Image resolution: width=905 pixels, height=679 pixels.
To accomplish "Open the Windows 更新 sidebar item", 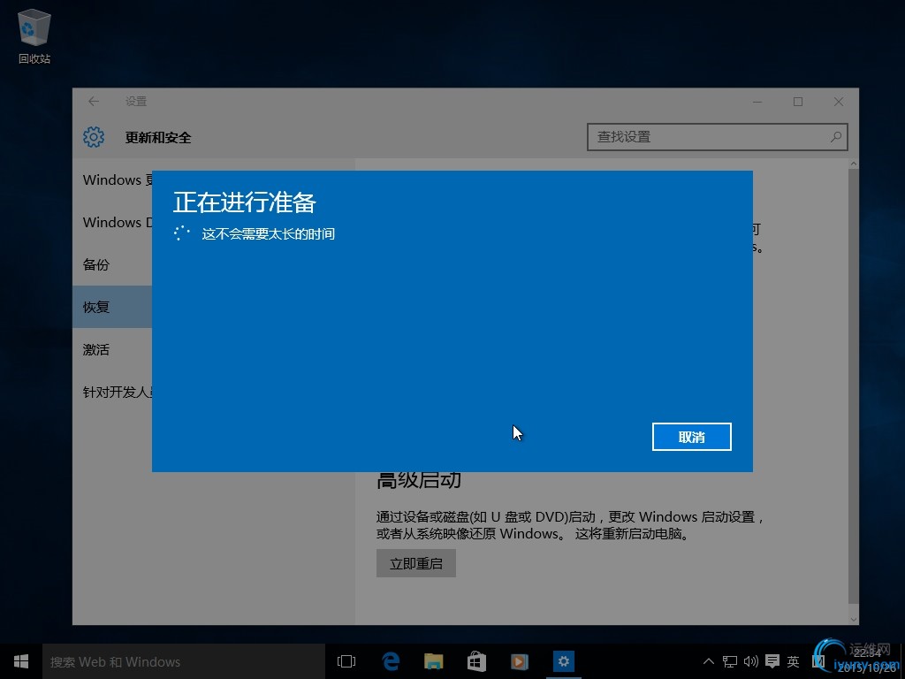I will point(112,179).
